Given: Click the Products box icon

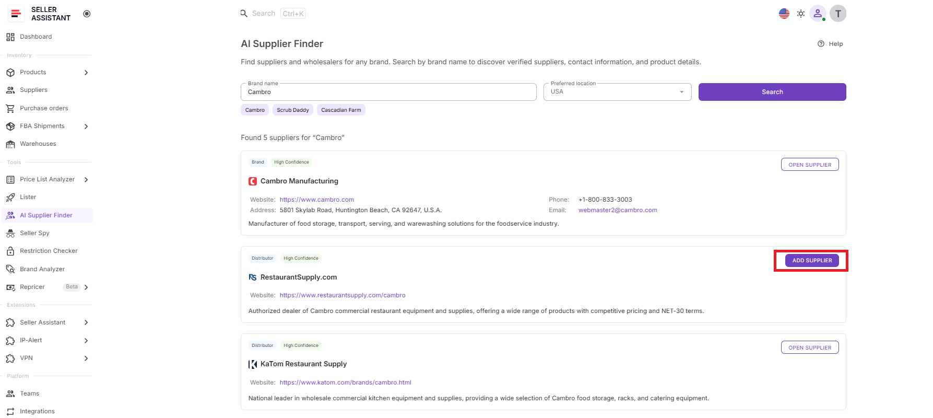Looking at the screenshot, I should [x=10, y=73].
